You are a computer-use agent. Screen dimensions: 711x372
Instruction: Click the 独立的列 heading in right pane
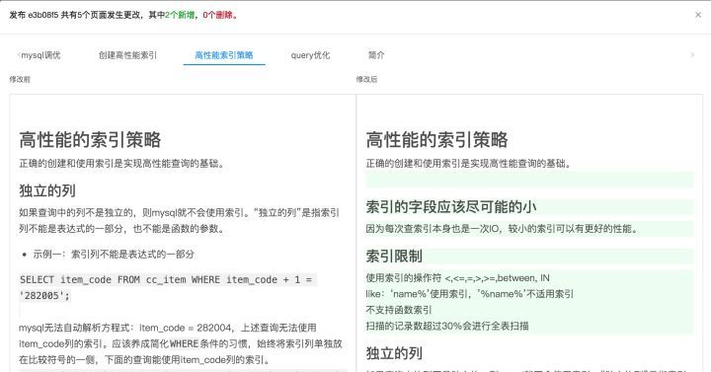tap(394, 353)
